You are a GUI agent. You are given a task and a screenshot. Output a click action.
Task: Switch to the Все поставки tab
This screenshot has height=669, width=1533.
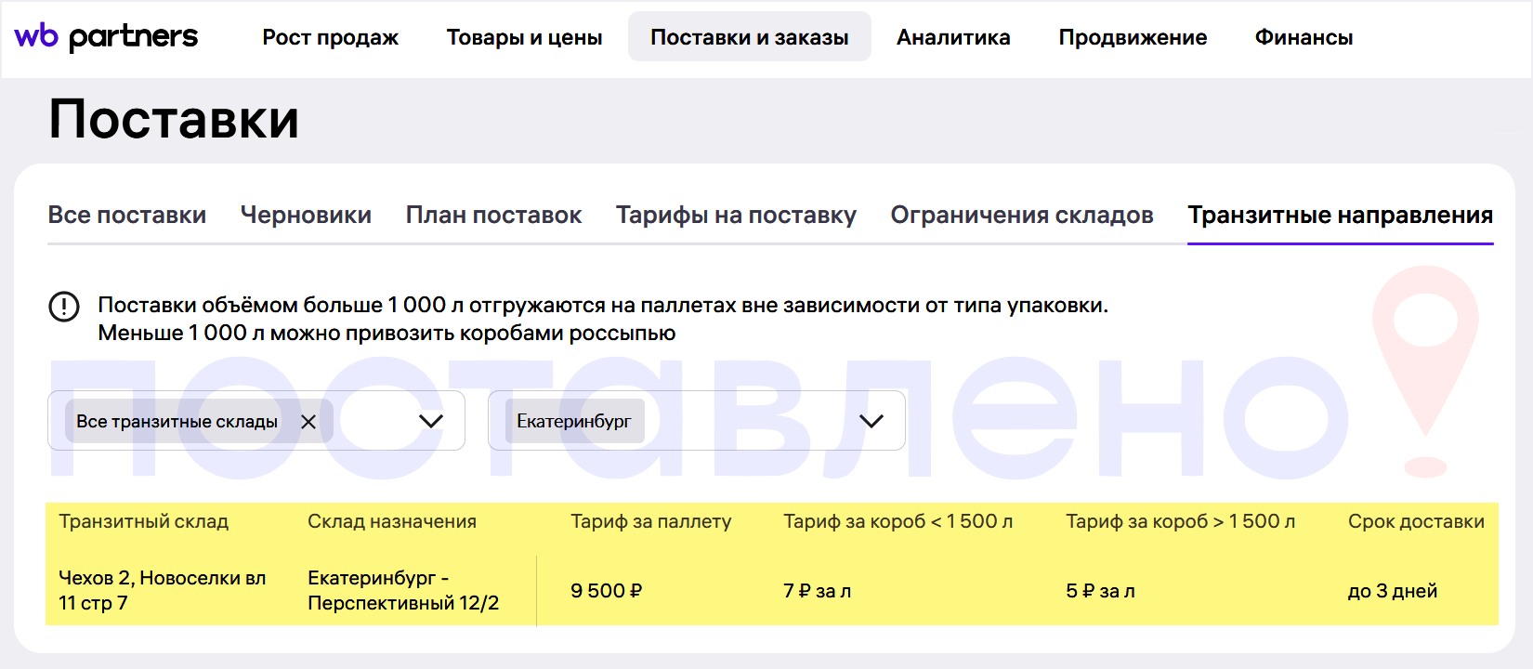coord(127,215)
